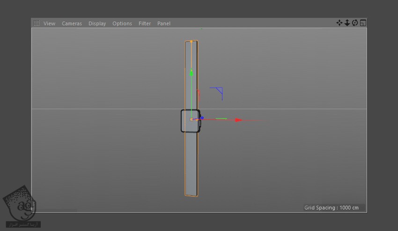Expand the Display menu
Image resolution: width=398 pixels, height=231 pixels.
(x=97, y=23)
